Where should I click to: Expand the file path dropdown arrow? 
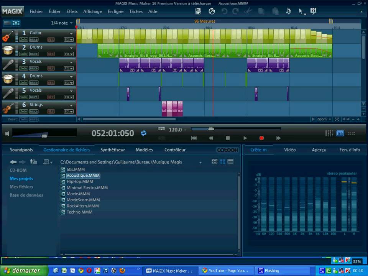[200, 163]
